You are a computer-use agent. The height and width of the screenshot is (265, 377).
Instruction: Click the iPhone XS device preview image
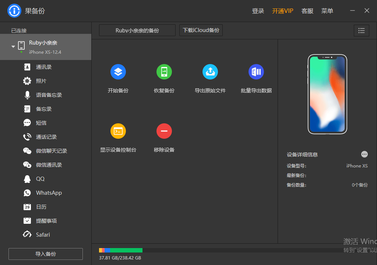click(327, 94)
